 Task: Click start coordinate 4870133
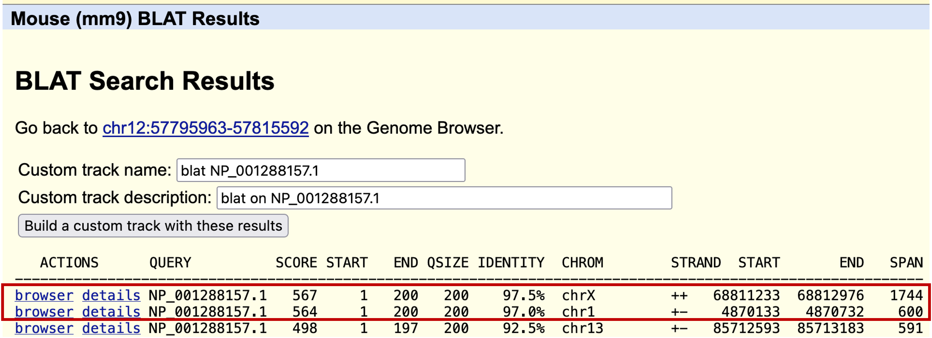tap(751, 312)
